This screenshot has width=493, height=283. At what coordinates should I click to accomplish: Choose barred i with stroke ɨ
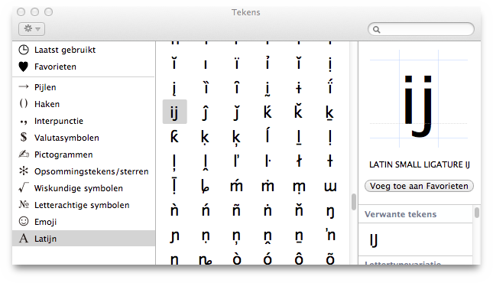(x=299, y=88)
